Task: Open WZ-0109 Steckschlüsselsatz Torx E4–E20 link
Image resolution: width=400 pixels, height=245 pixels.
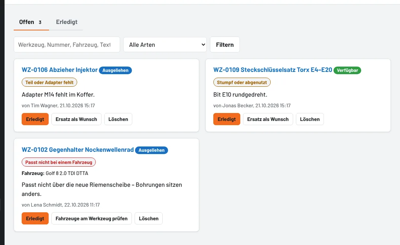Action: click(273, 70)
